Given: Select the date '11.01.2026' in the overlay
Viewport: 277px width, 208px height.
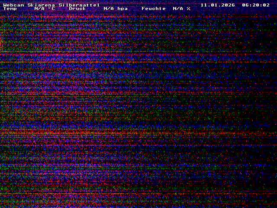Looking at the screenshot, I should pyautogui.click(x=218, y=5).
